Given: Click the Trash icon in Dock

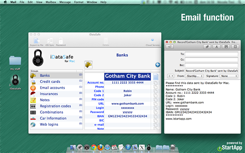Looking at the screenshot, I should [x=173, y=147].
